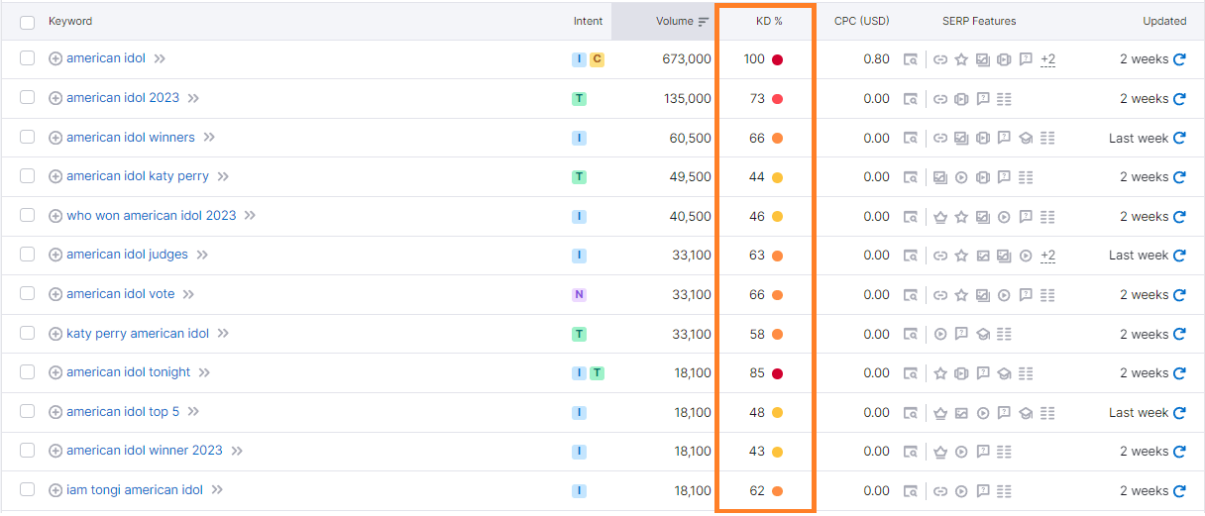1205x516 pixels.
Task: Select checkbox for american idol katy perry
Action: pos(27,176)
